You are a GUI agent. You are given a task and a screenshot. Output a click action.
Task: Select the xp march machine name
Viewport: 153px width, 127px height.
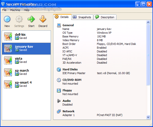[x=22, y=71]
